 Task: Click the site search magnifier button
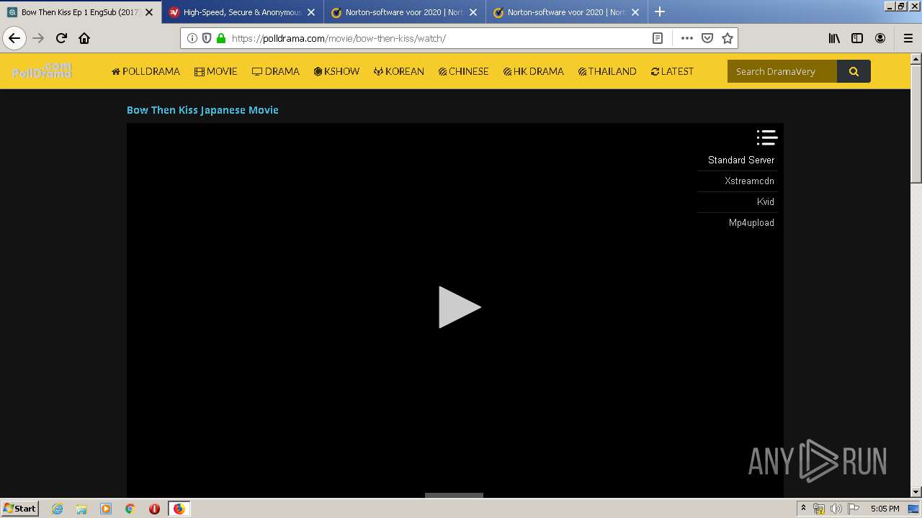[x=854, y=71]
